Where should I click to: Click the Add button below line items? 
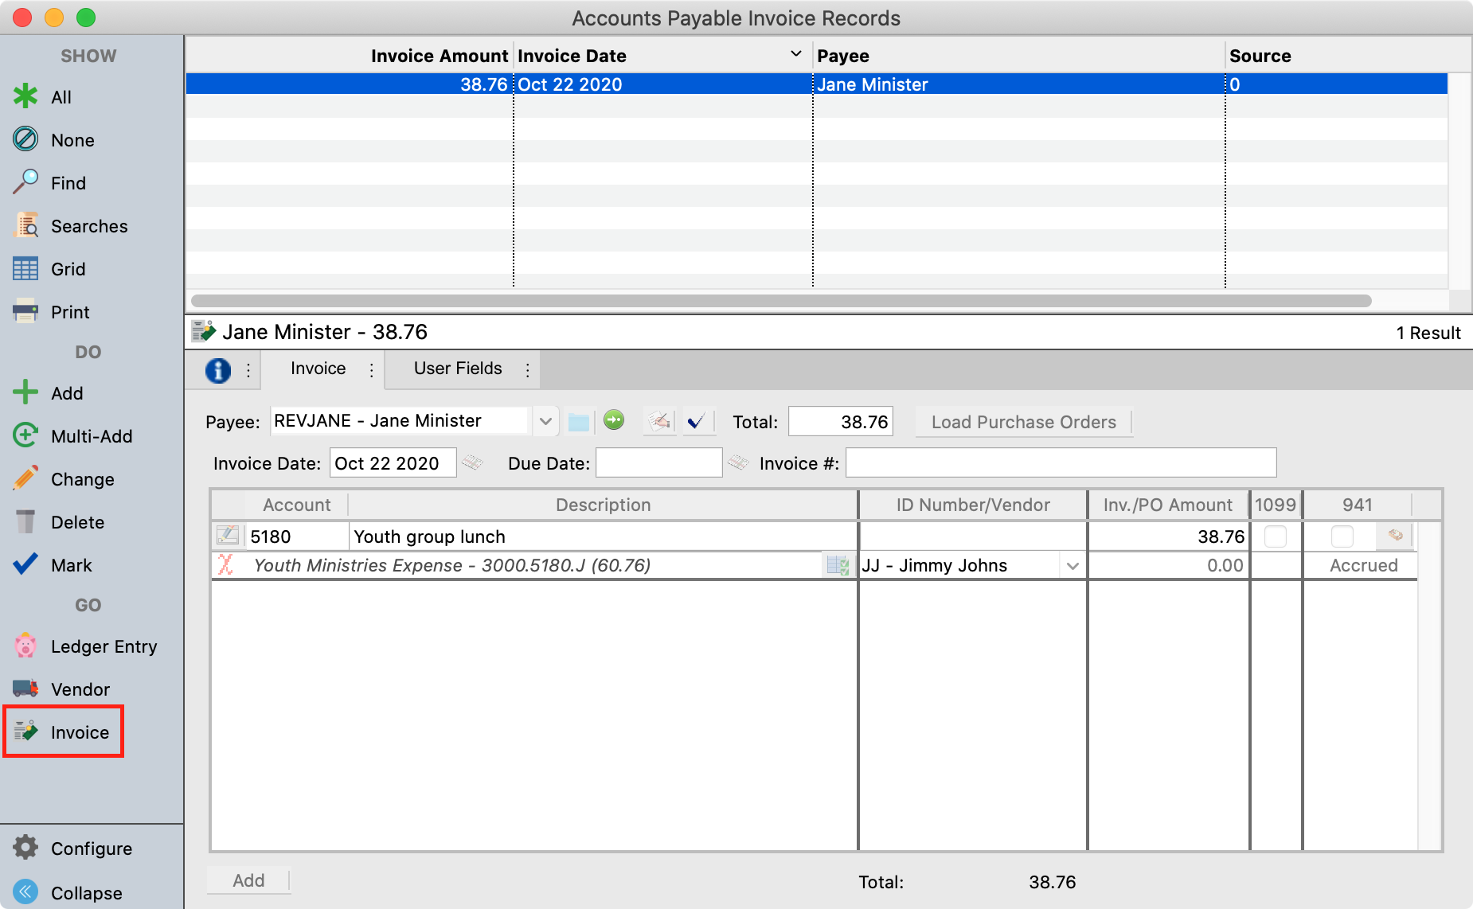pyautogui.click(x=248, y=880)
